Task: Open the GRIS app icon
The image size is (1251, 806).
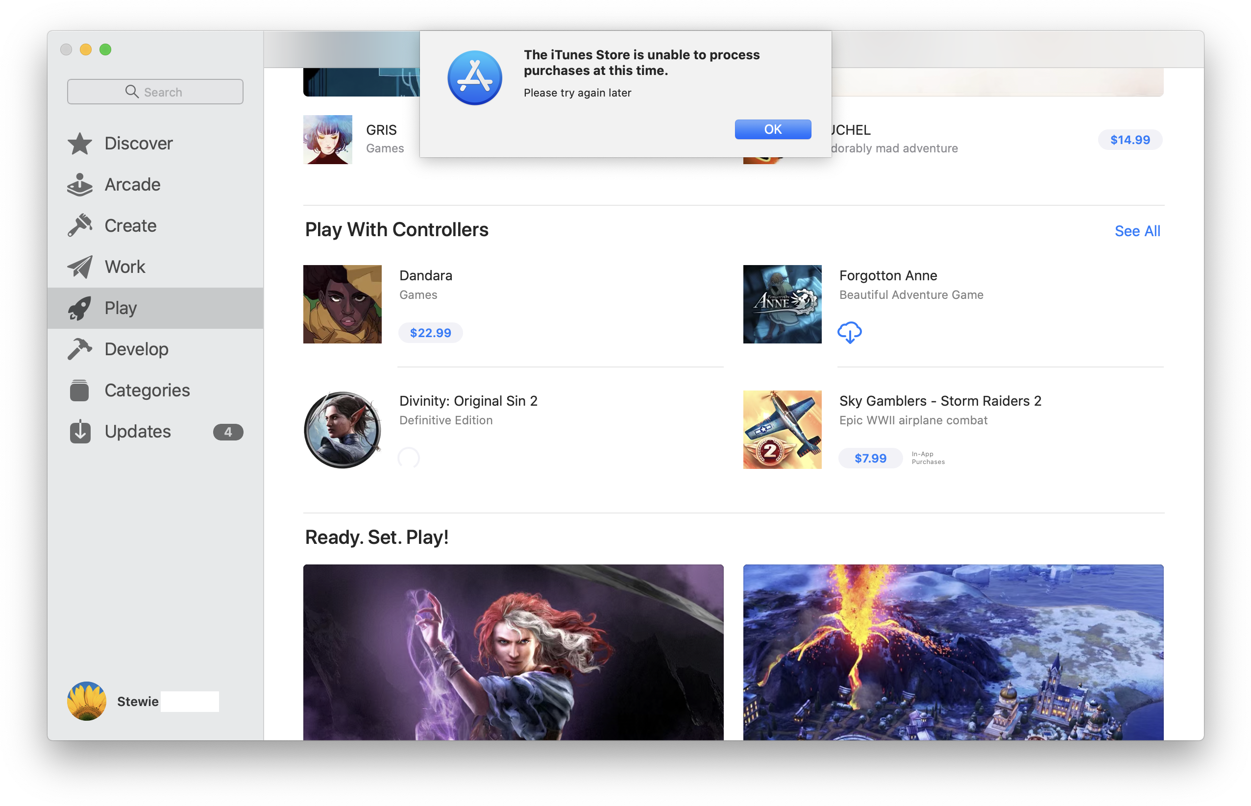Action: pos(328,140)
